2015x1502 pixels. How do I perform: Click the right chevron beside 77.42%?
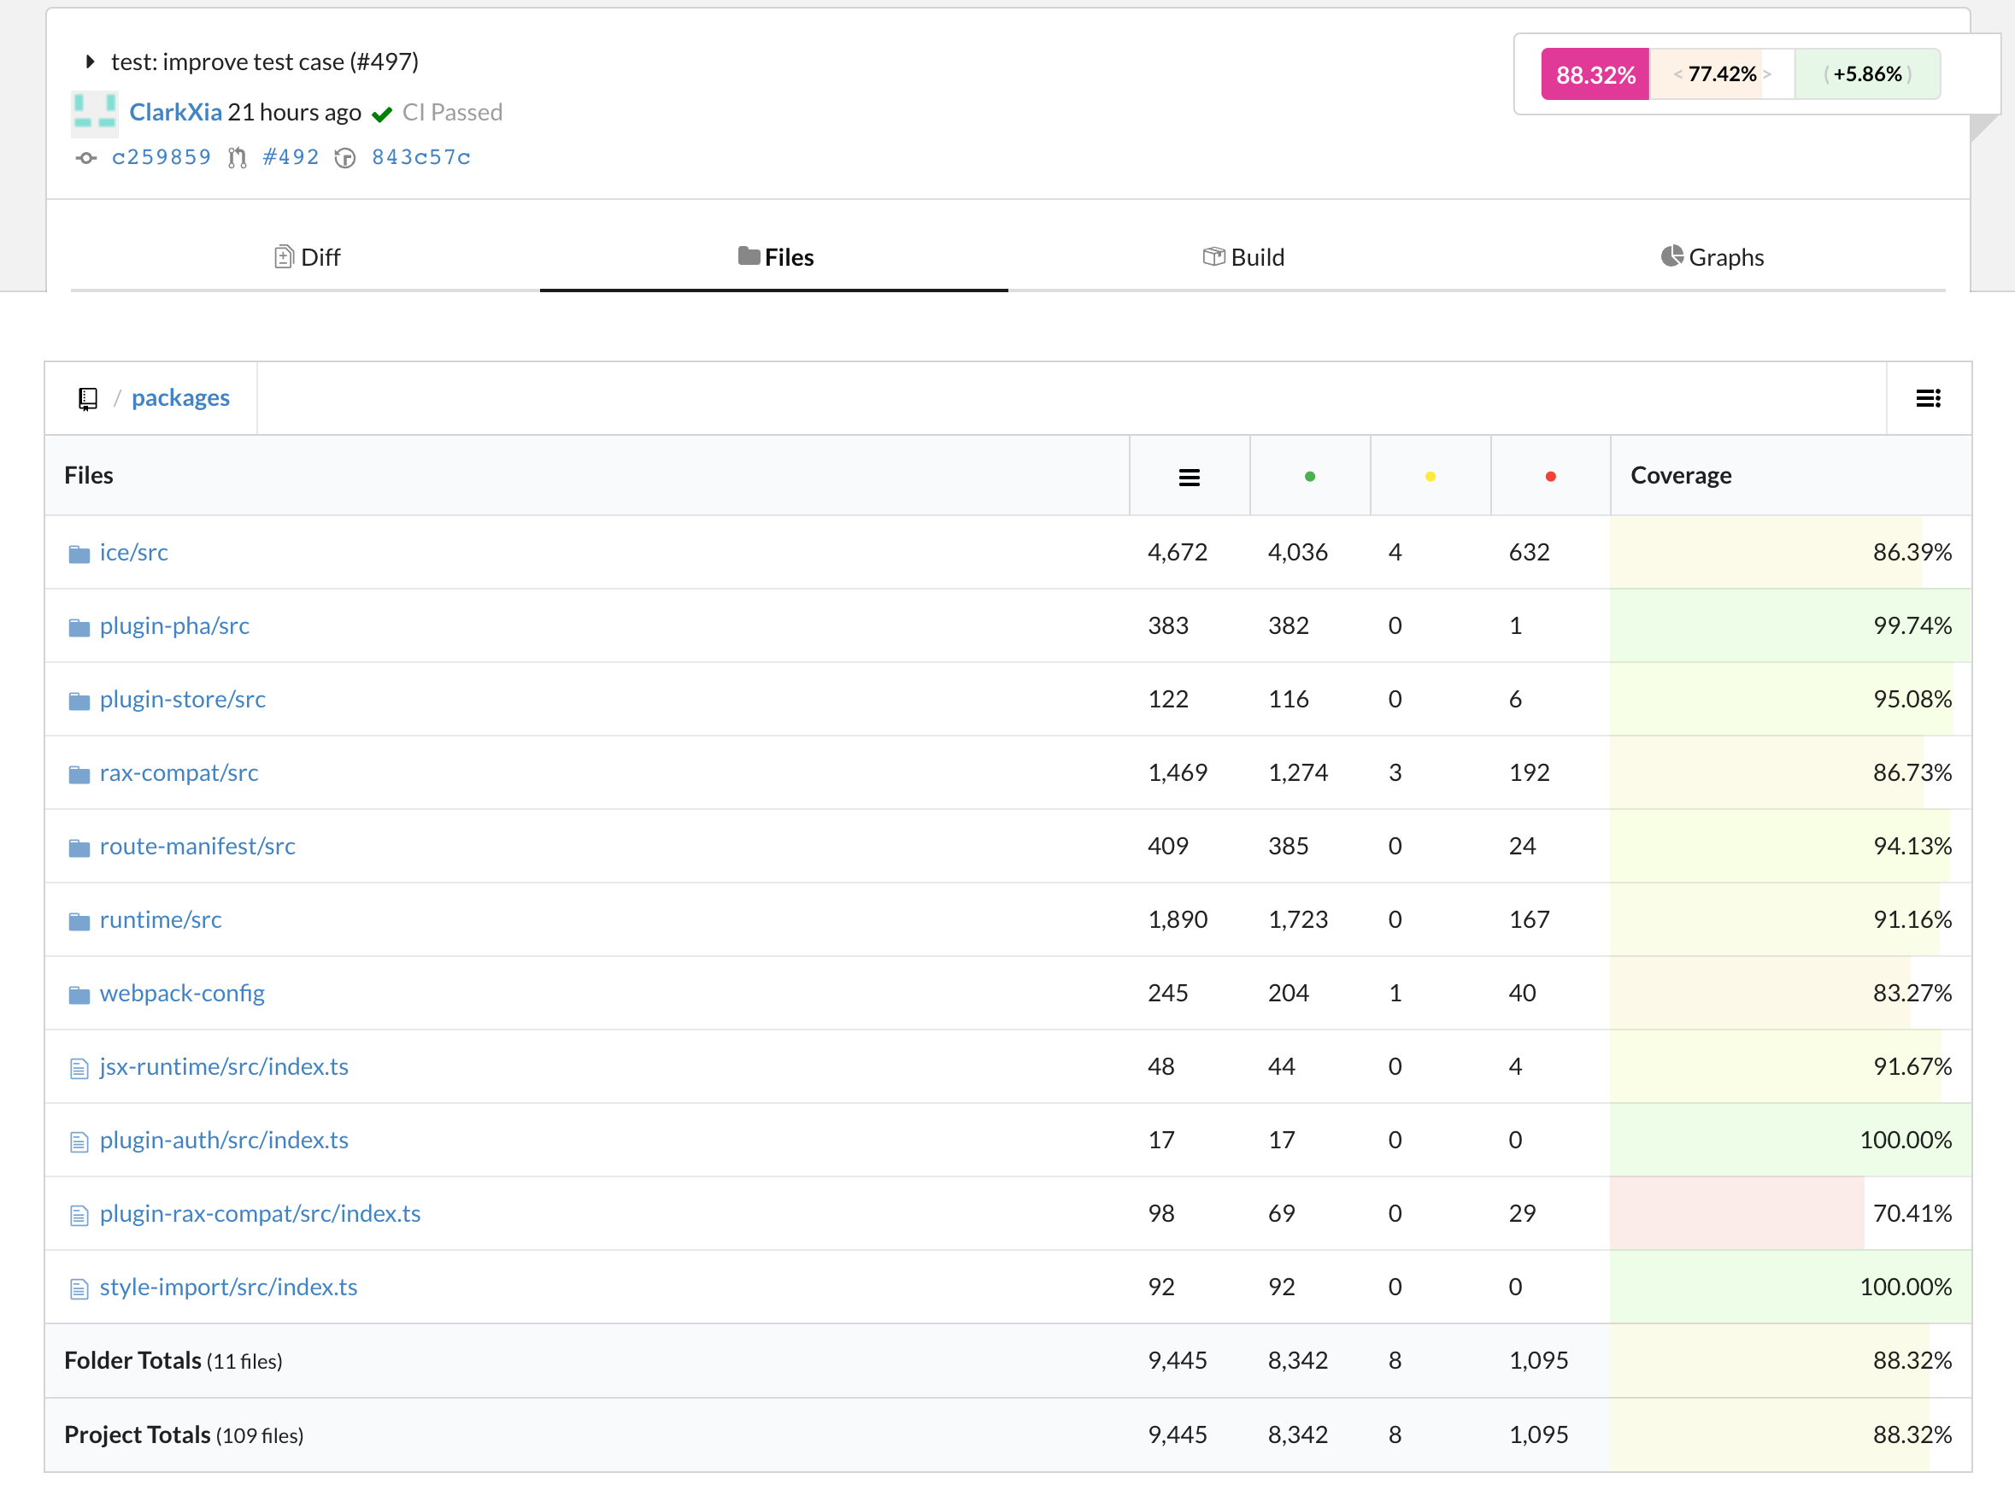tap(1768, 73)
